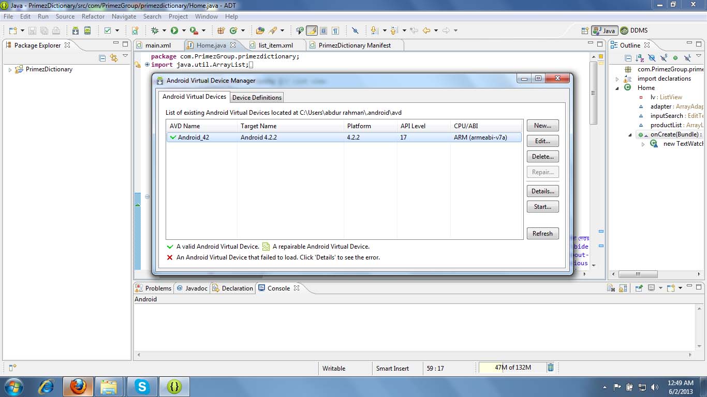Screen dimensions: 707x397
Task: Click the Open Perspective icon
Action: coord(585,30)
